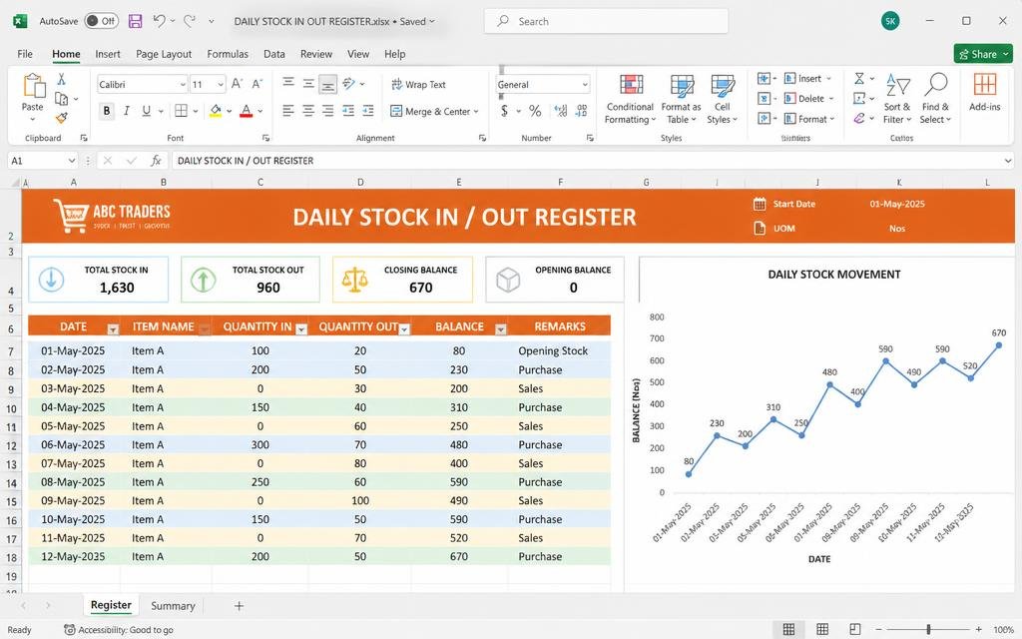Open Conditional Formatting menu

click(629, 99)
